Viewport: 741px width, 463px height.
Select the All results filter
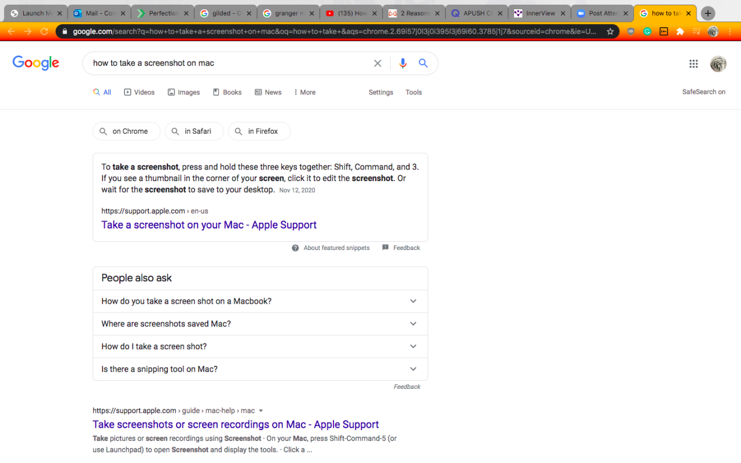[x=102, y=93]
